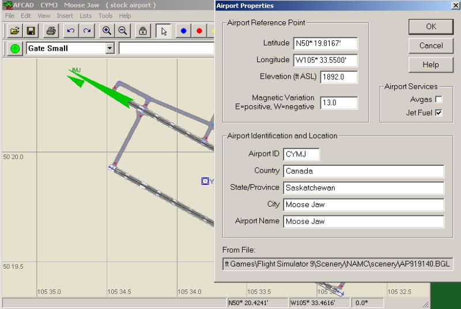Click the Airport ID text field
This screenshot has height=309, width=461.
(301, 154)
